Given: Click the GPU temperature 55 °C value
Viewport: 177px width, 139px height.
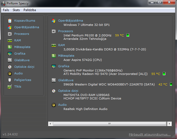Looking at the screenshot, I should click(156, 74).
